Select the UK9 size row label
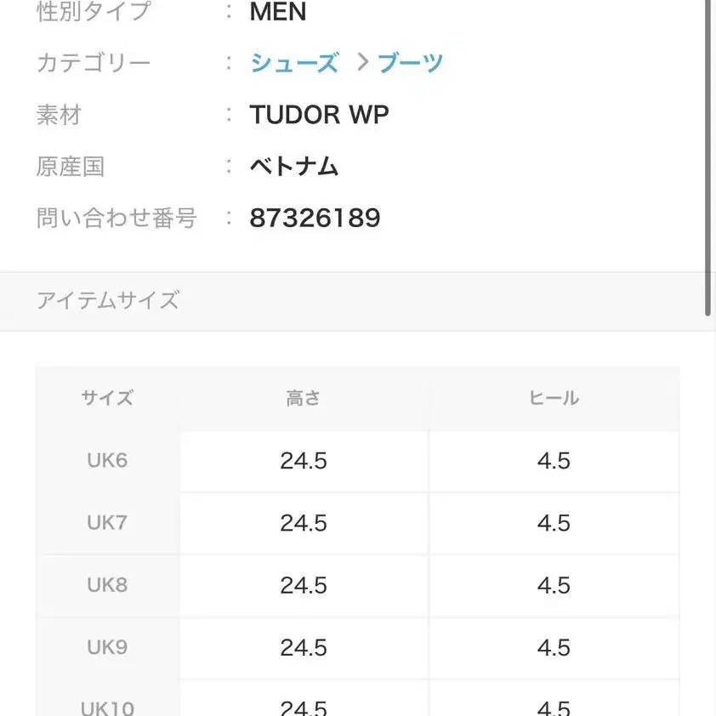Screen dimensions: 716x716 [x=107, y=647]
